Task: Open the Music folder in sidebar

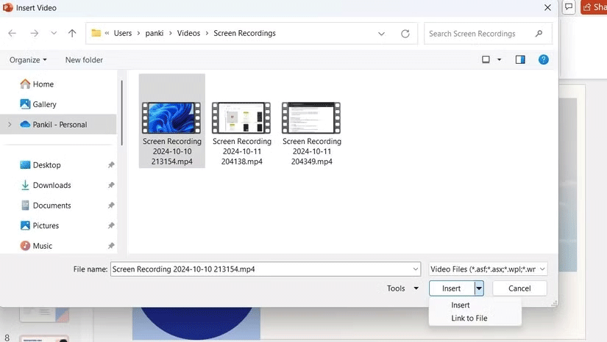Action: coord(43,246)
